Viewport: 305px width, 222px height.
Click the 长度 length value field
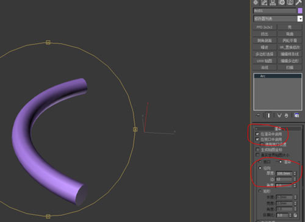(284, 197)
